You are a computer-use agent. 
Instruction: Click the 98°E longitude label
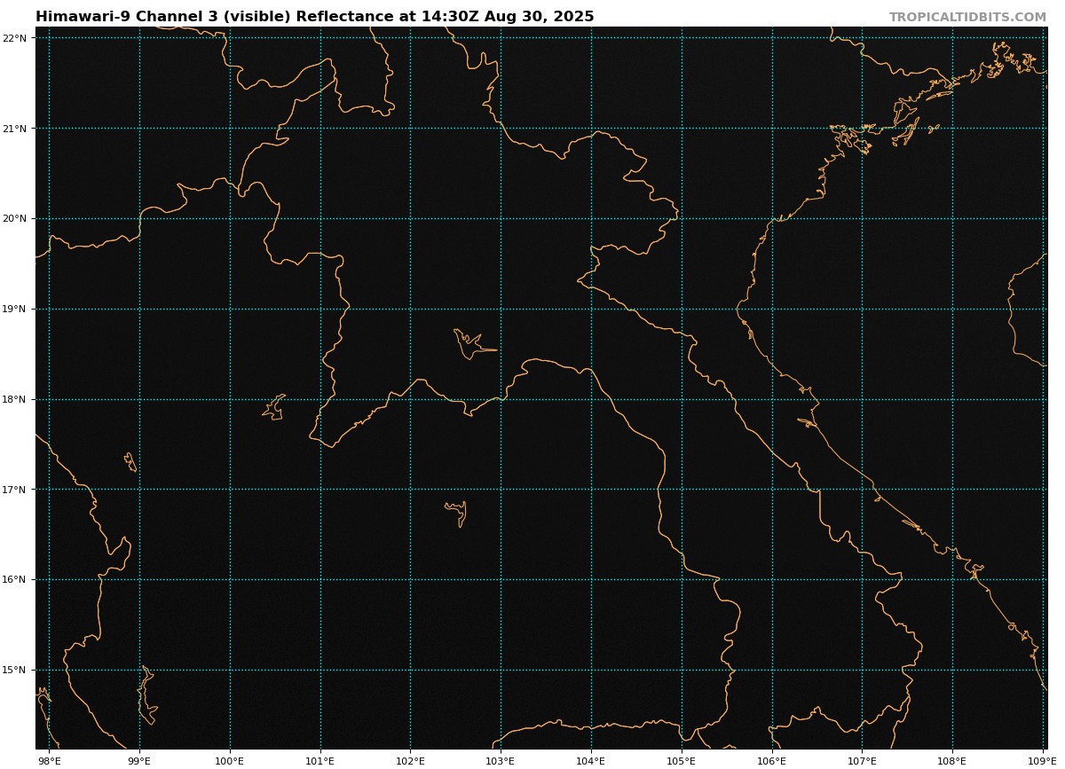[x=49, y=761]
